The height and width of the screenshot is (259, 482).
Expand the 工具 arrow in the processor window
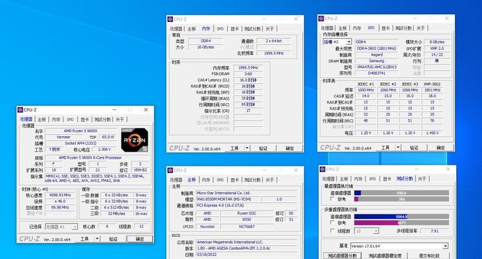(x=97, y=239)
